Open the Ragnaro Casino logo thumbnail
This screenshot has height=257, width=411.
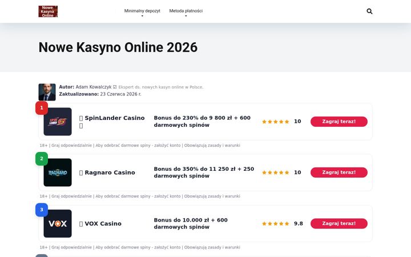click(58, 172)
